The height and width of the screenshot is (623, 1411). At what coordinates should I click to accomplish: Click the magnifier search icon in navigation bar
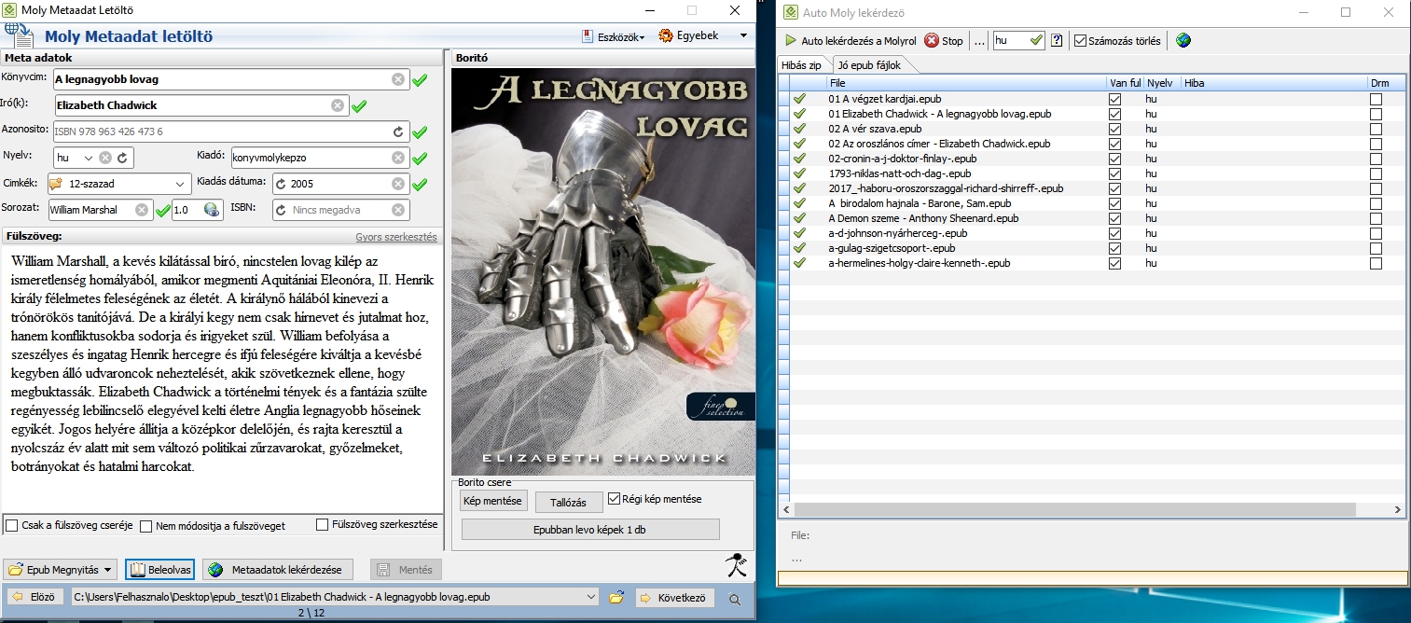pos(735,599)
